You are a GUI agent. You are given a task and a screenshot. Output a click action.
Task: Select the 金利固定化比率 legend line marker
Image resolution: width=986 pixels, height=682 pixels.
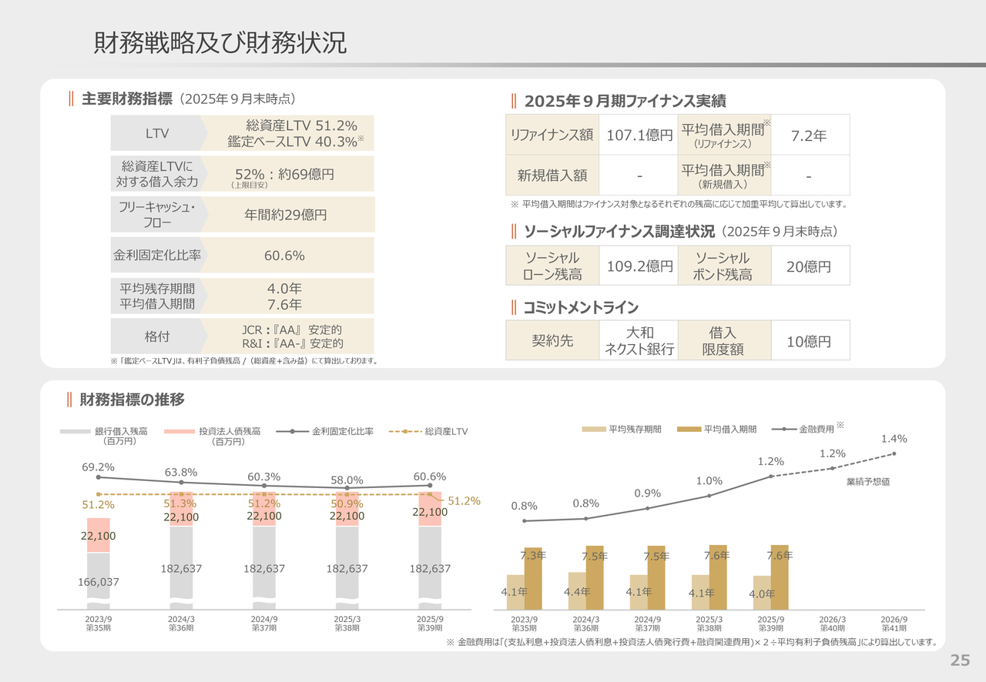pyautogui.click(x=293, y=432)
